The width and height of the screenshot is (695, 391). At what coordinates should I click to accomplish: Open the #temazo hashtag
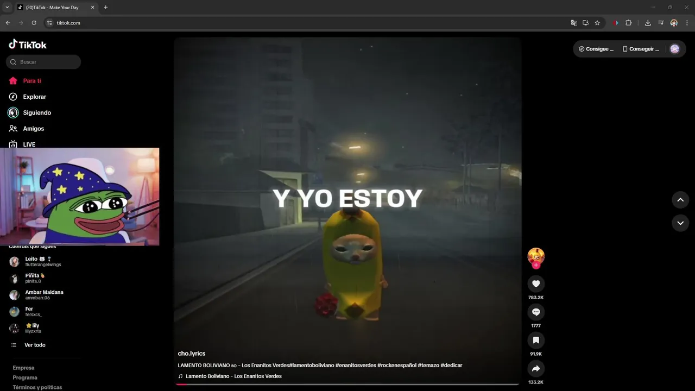click(x=429, y=365)
